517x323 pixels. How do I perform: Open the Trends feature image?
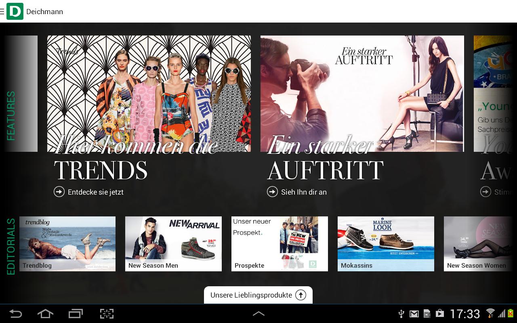[149, 94]
